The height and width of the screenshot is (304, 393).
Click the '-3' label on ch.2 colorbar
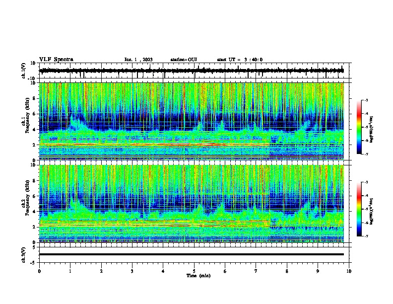tap(366, 182)
